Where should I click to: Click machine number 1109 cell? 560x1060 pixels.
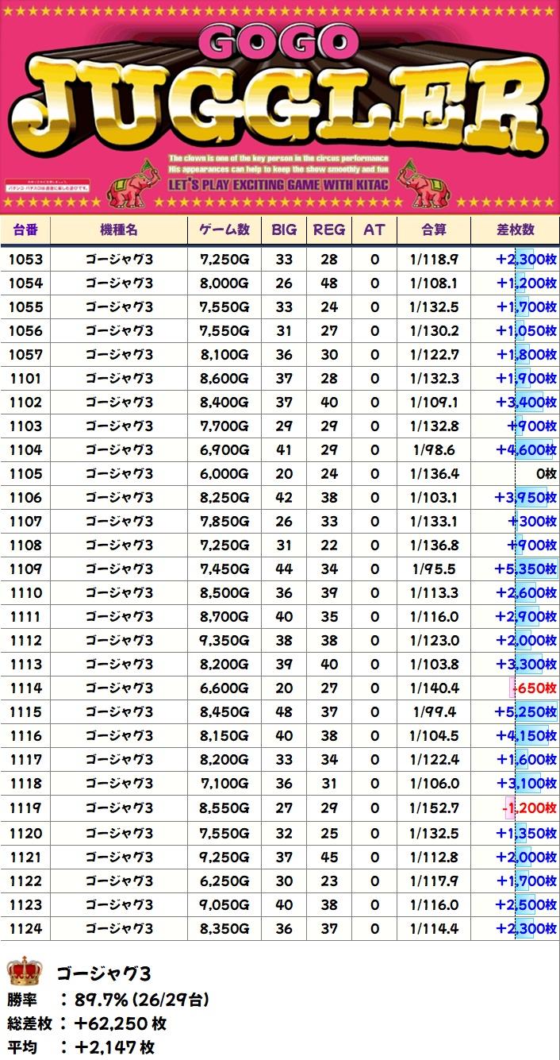25,569
